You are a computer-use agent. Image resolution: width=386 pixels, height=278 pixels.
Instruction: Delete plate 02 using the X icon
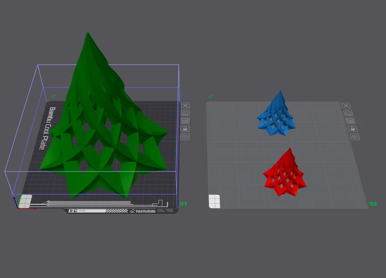point(346,106)
